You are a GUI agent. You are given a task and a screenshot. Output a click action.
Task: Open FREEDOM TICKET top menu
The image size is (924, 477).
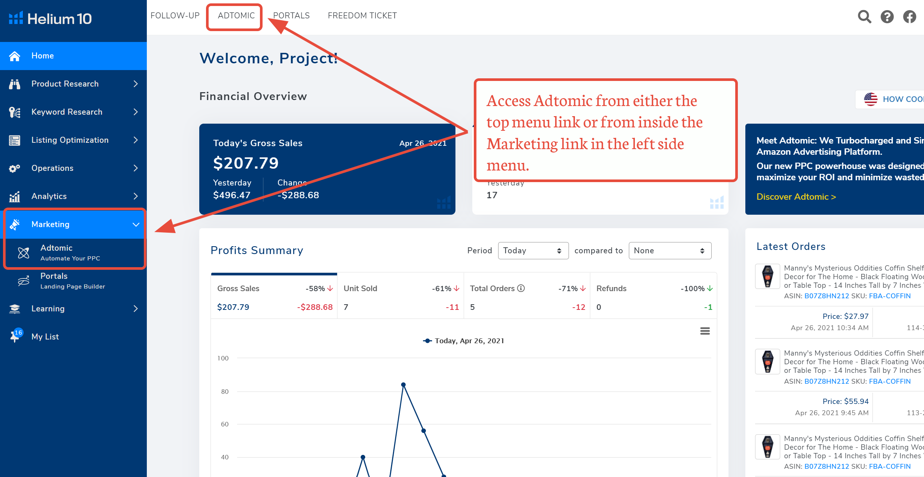pyautogui.click(x=362, y=16)
